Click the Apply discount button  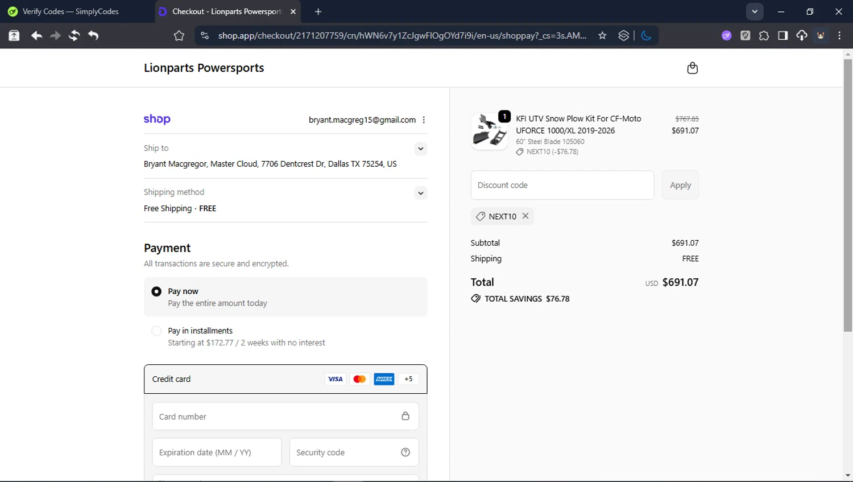pos(680,185)
